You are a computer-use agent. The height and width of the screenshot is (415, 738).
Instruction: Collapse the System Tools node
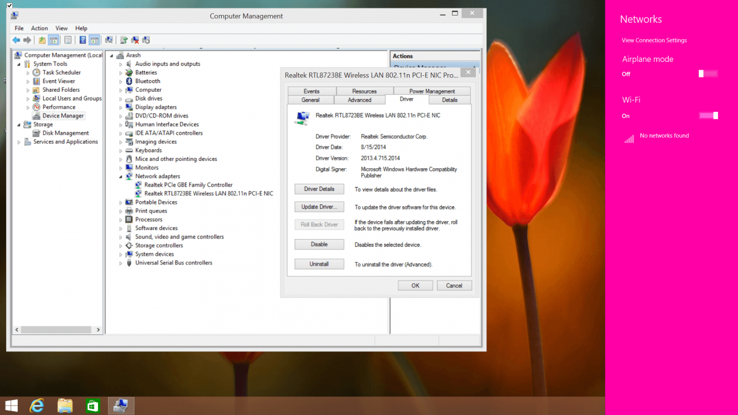pyautogui.click(x=19, y=64)
